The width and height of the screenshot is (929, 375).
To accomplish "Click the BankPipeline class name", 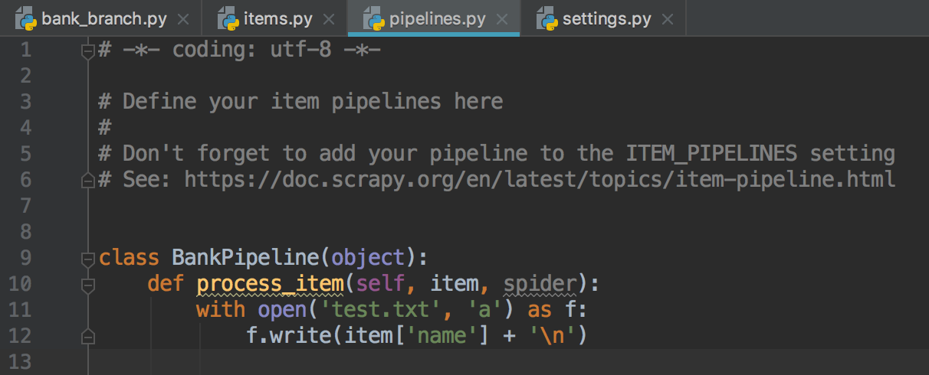I will tap(245, 257).
